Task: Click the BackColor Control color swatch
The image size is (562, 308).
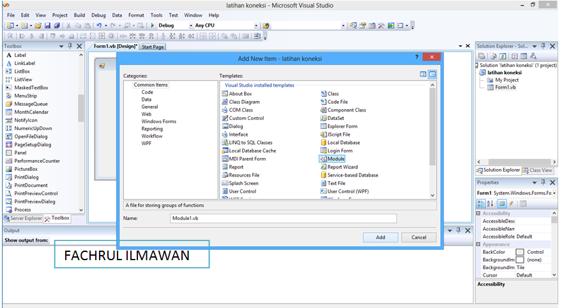Action: tap(520, 252)
